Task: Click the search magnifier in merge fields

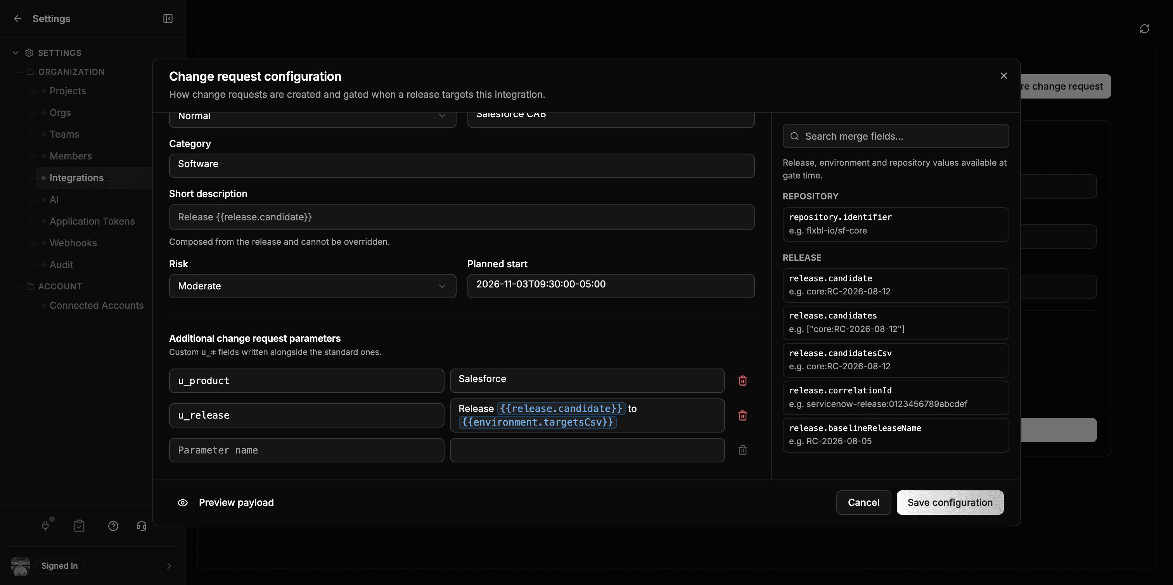Action: click(x=794, y=136)
